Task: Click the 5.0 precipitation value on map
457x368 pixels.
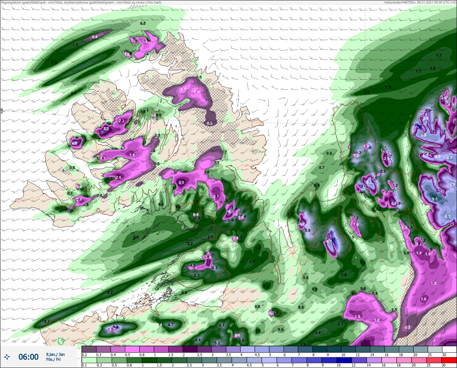Action: click(x=383, y=172)
